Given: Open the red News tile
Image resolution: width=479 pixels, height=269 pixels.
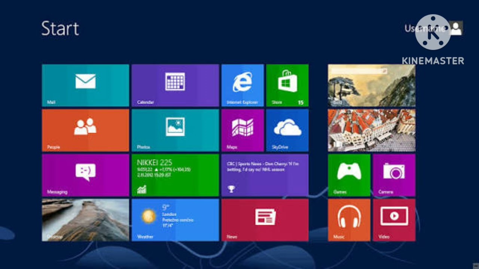Looking at the screenshot, I should [x=265, y=220].
